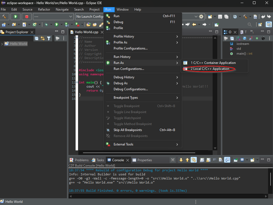Open Project Explorer view menu dots
The height and width of the screenshot is (205, 273).
[64, 38]
